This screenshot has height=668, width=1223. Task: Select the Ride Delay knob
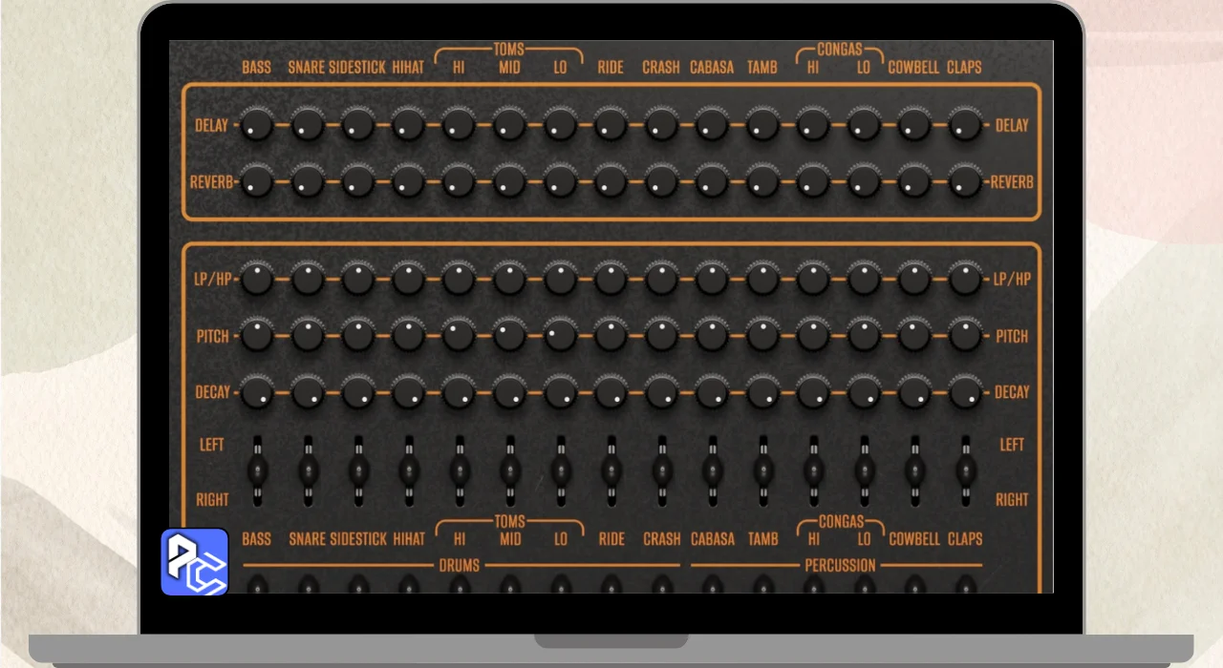[611, 125]
